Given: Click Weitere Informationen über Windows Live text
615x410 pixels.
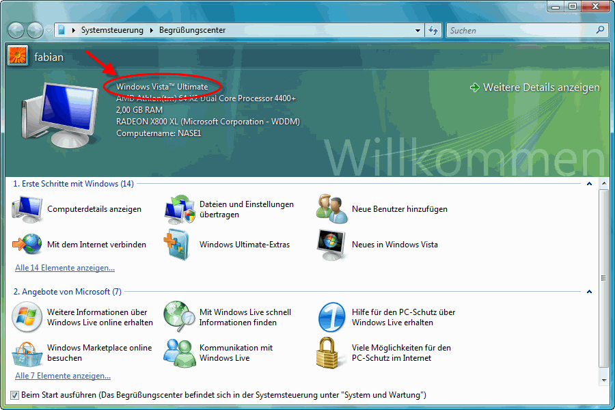Looking at the screenshot, I should [100, 317].
